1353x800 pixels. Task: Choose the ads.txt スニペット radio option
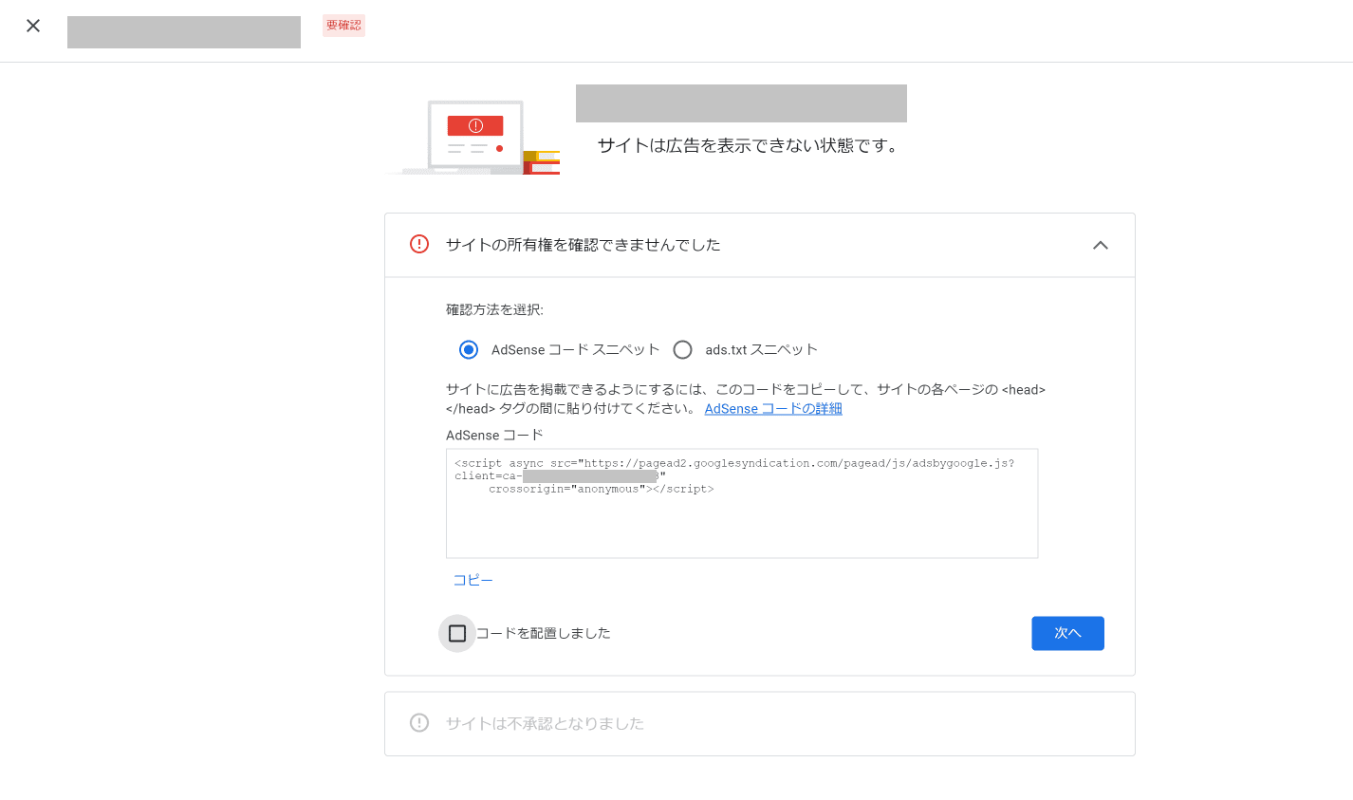click(682, 350)
